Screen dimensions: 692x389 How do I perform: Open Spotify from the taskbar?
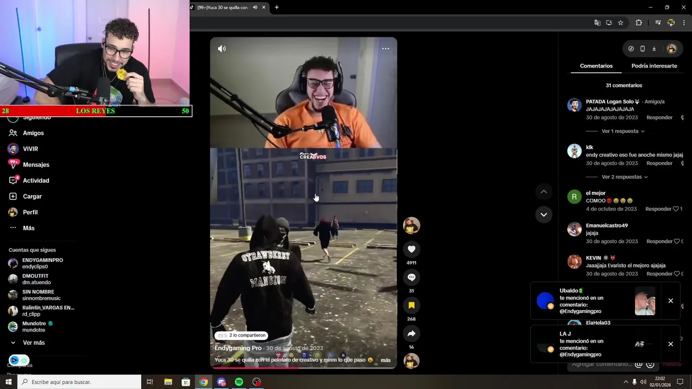(239, 382)
